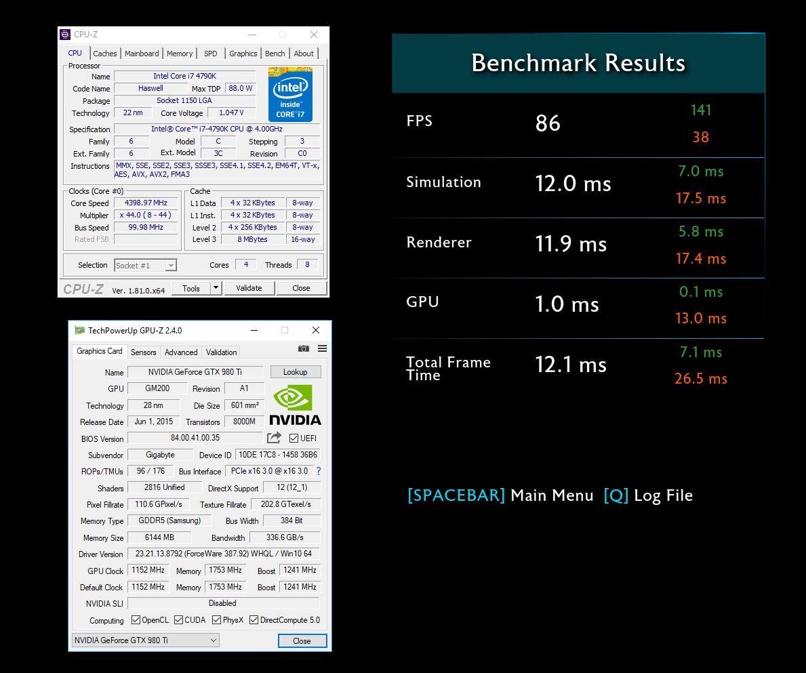The width and height of the screenshot is (806, 673).
Task: Click the Memory Size 6144 MB value
Action: coord(159,537)
